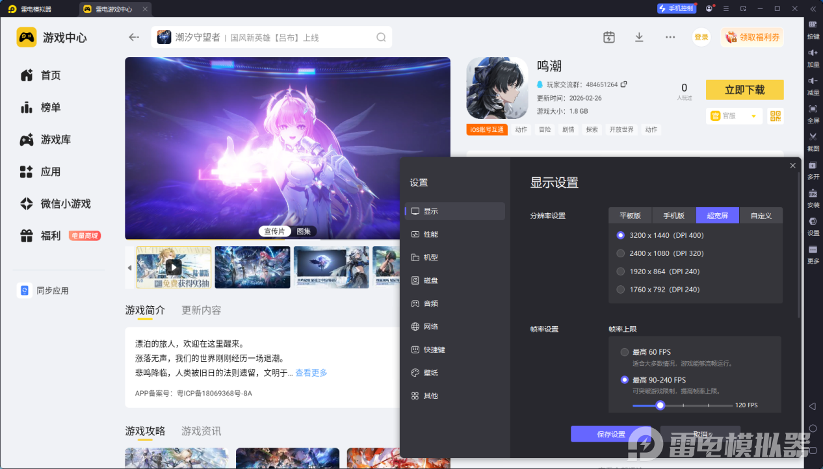Open 游戏库 in the sidebar
The height and width of the screenshot is (469, 823).
coord(56,140)
